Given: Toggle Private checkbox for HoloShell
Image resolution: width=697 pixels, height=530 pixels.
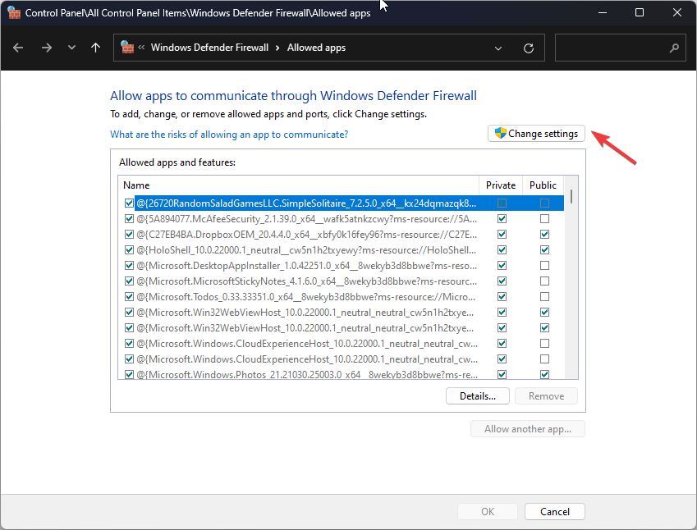Looking at the screenshot, I should (502, 249).
